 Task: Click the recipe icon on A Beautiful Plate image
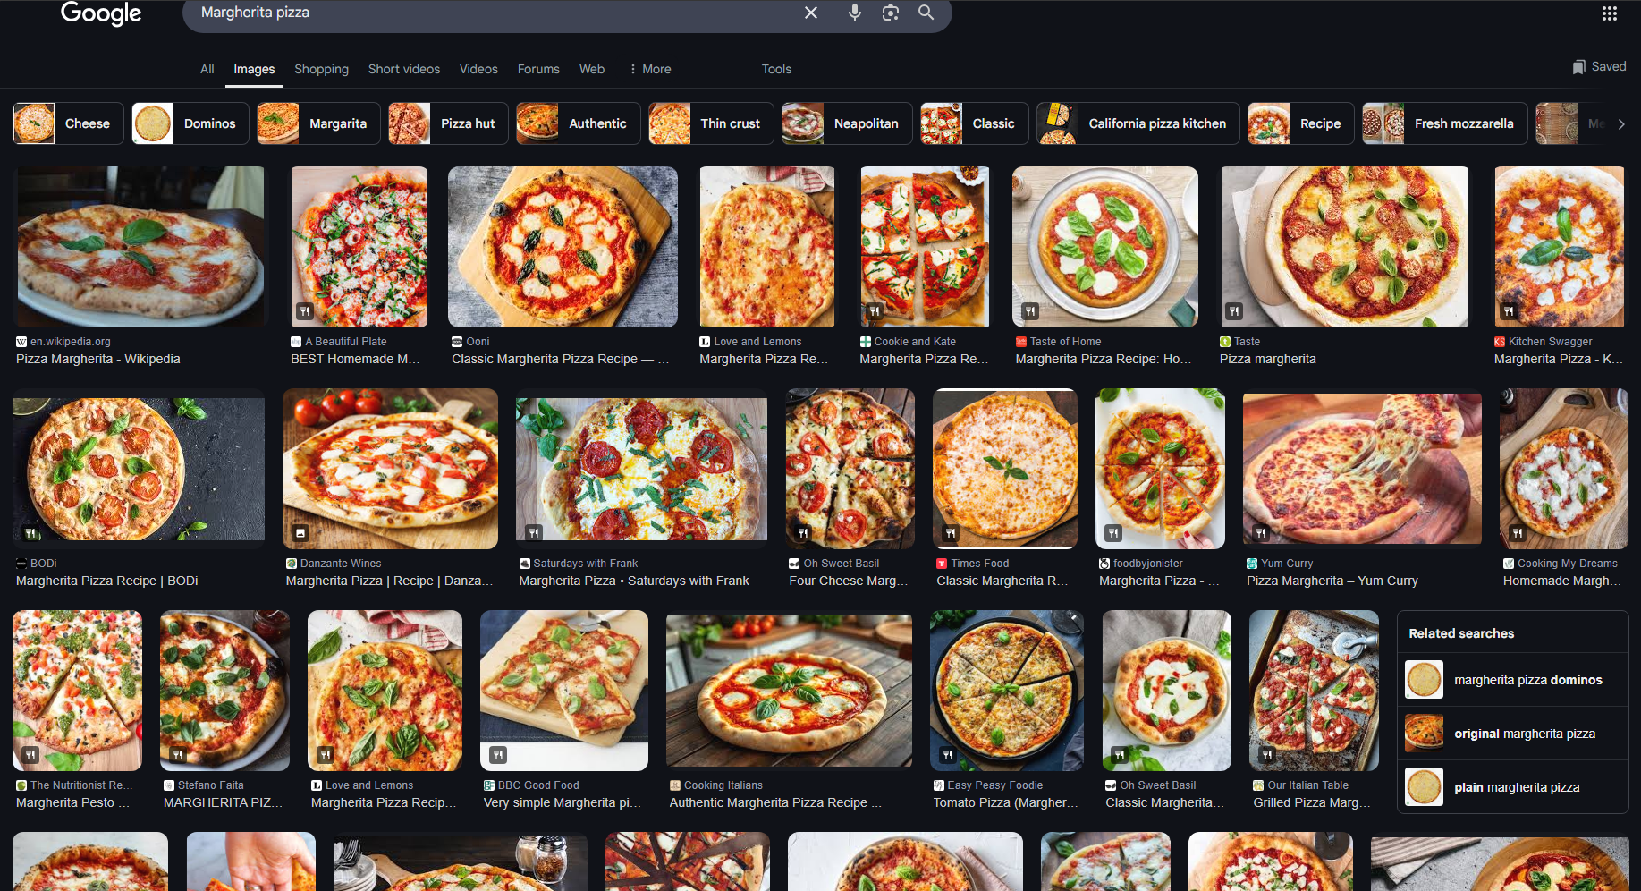click(304, 311)
